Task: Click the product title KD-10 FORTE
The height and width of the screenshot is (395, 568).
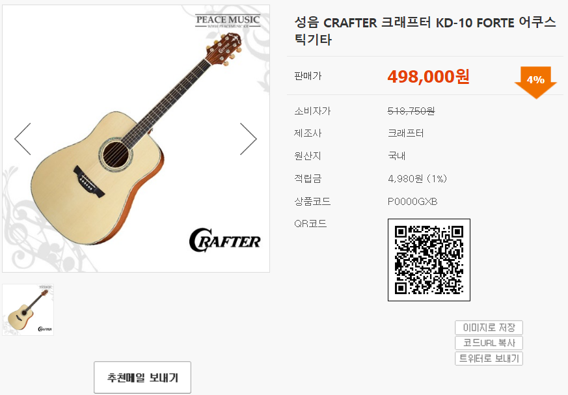Action: 474,23
